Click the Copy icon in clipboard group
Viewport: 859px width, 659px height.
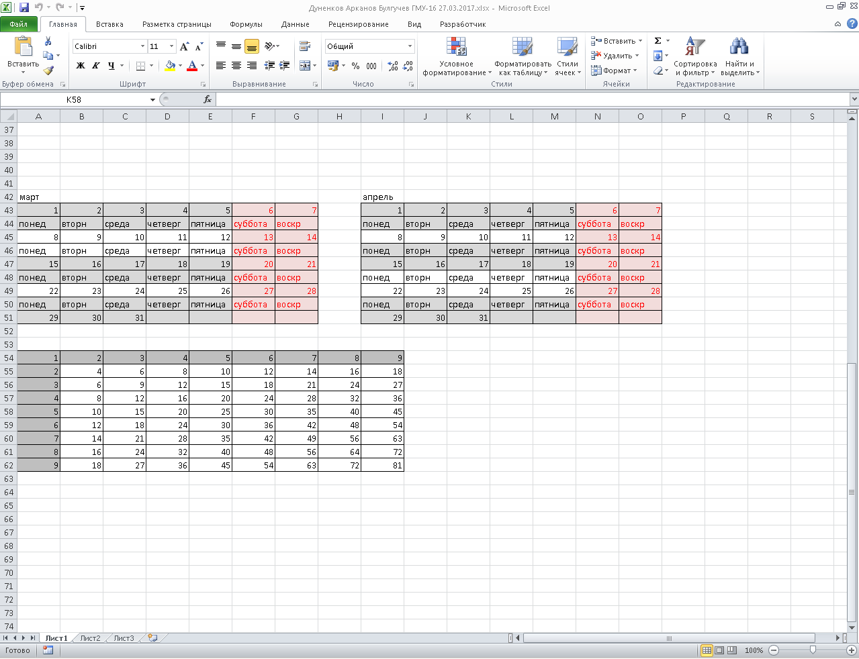pos(48,56)
